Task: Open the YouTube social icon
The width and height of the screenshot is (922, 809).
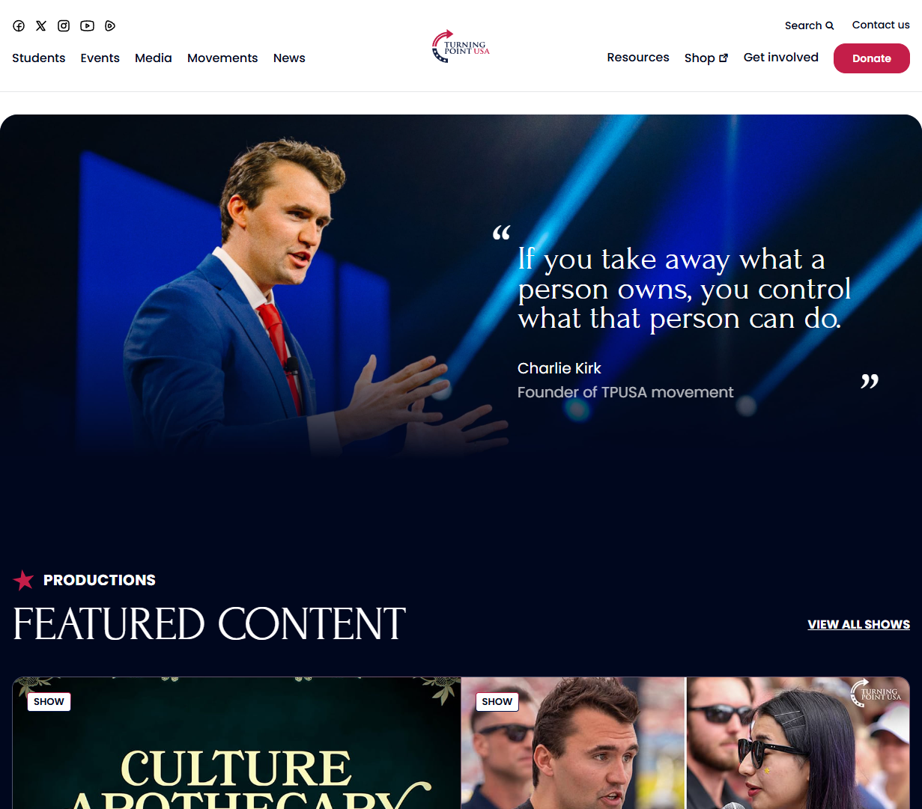Action: tap(88, 25)
